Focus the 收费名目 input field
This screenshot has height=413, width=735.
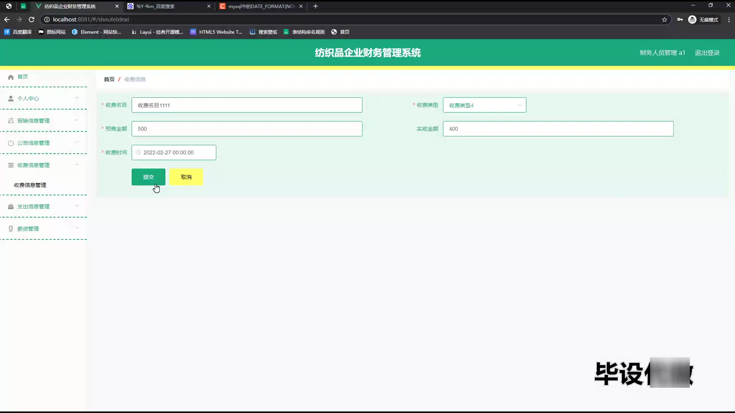[x=247, y=105]
